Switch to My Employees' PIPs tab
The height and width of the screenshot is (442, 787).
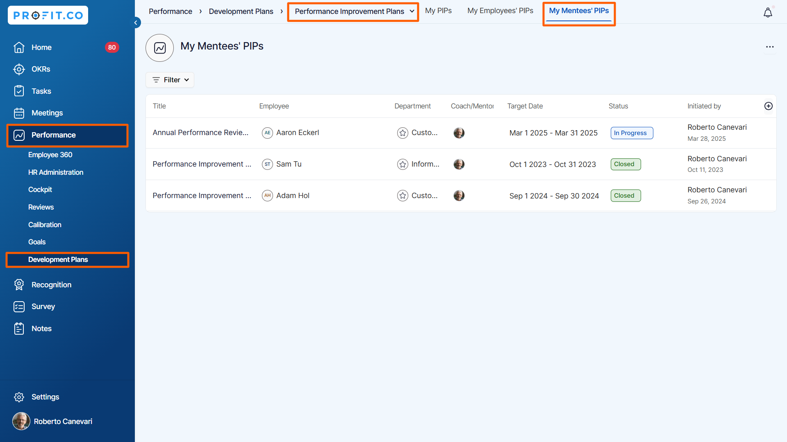pos(500,11)
